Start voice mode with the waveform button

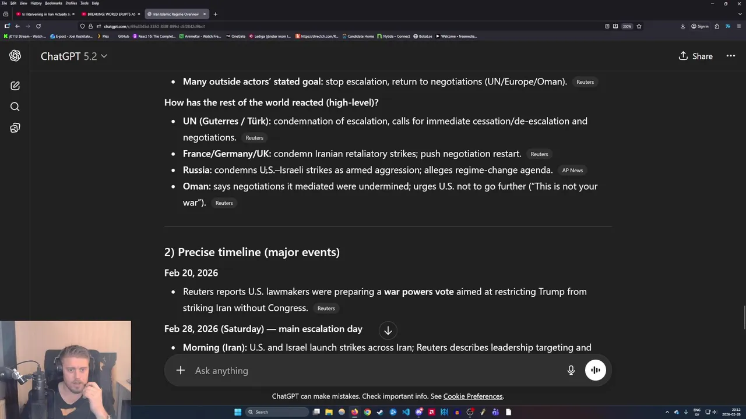coord(596,370)
